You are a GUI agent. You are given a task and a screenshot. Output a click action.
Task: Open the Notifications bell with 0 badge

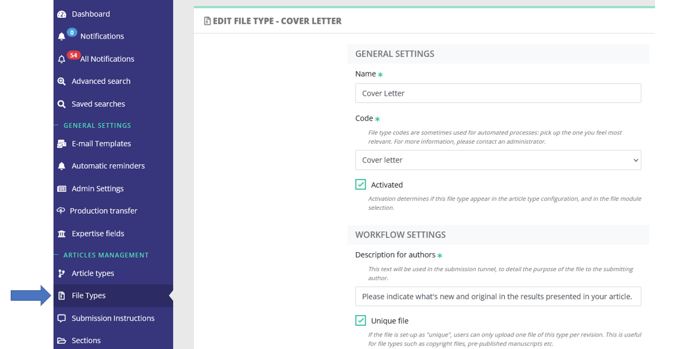point(62,36)
